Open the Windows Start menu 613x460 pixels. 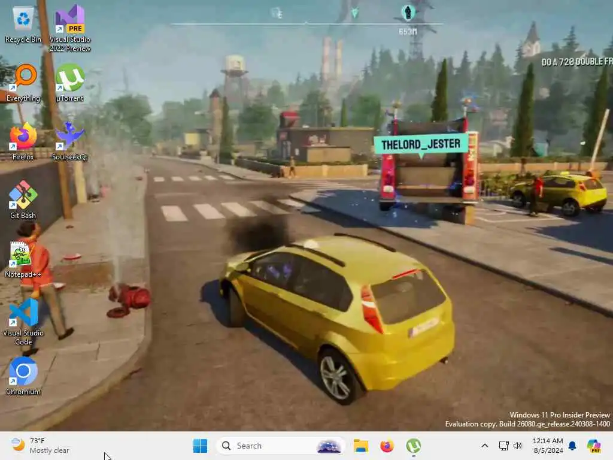tap(200, 446)
